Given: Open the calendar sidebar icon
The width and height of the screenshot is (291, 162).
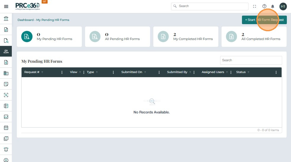Looking at the screenshot, I should click(x=6, y=128).
